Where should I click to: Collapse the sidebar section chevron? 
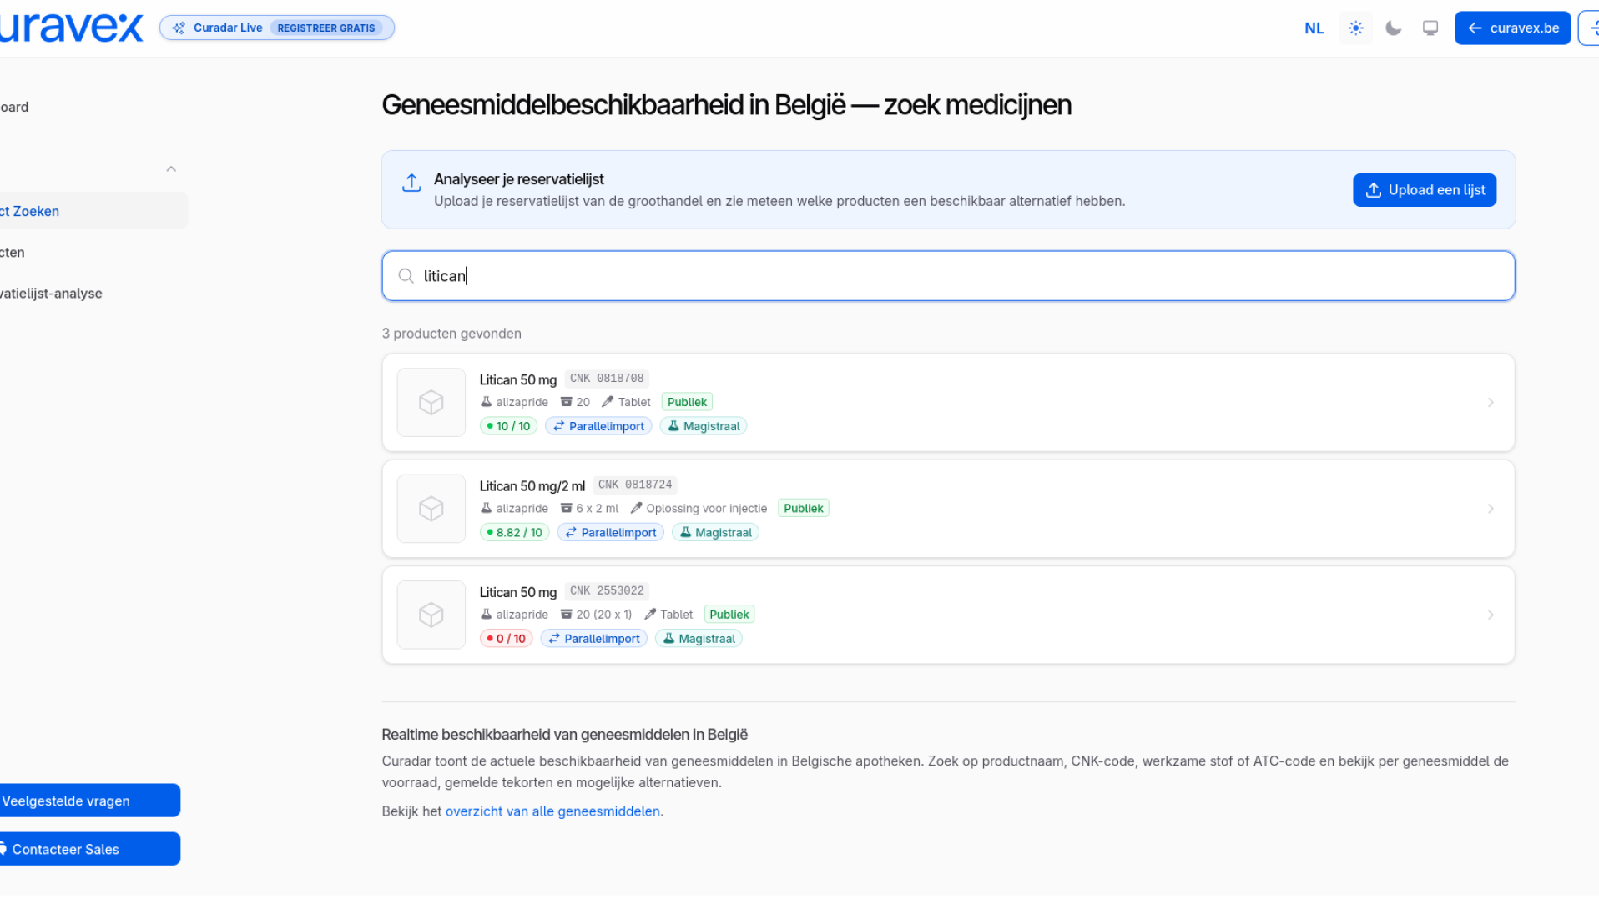(x=171, y=169)
